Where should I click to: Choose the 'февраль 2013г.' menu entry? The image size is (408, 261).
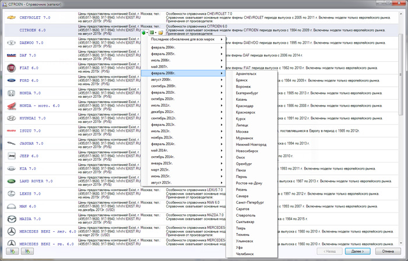(184, 124)
